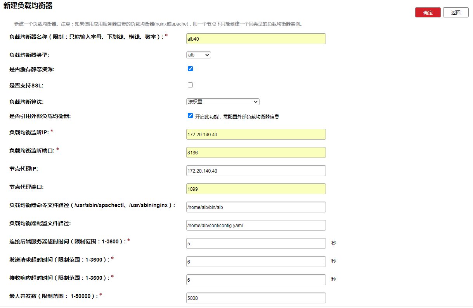Expand the 负载均衡算法 按权重 dropdown
Screen dimensions: 473x308
click(x=222, y=102)
